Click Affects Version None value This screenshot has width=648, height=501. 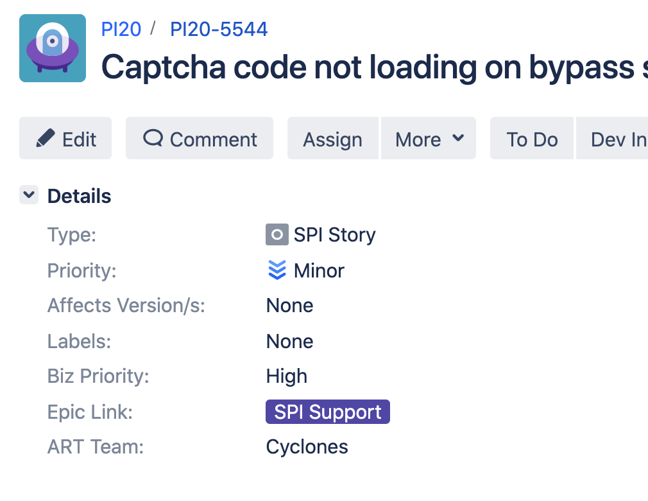290,305
